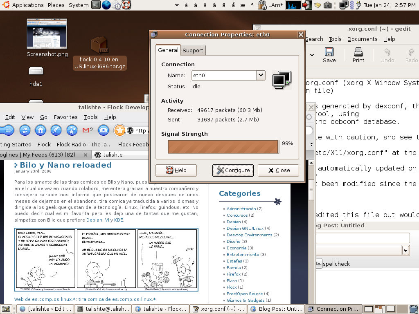The image size is (419, 314).
Task: Open the category dropdown in Blog Post window
Action: click(x=405, y=250)
